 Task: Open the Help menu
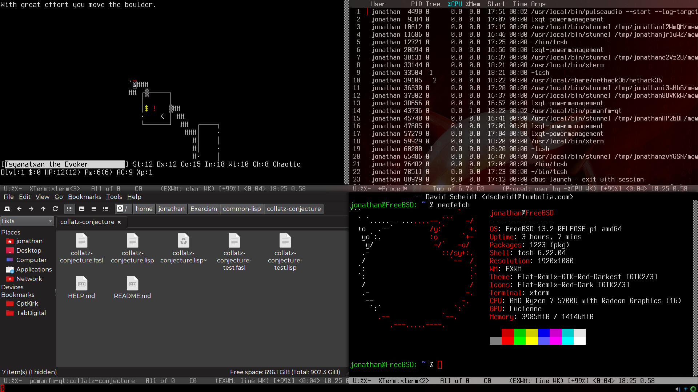[134, 197]
